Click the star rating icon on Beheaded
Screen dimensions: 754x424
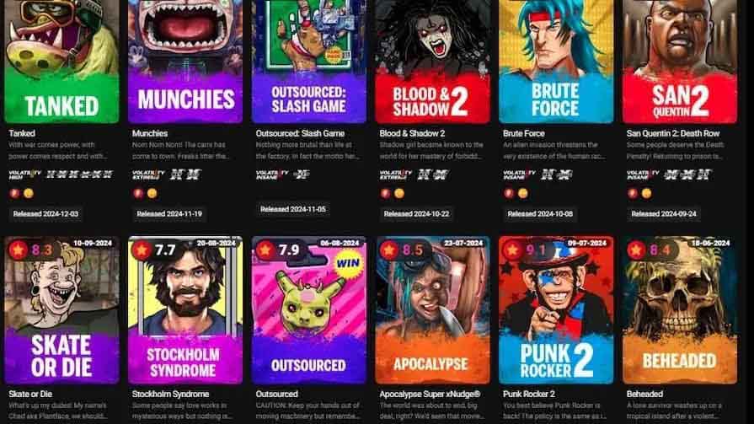[x=636, y=250]
